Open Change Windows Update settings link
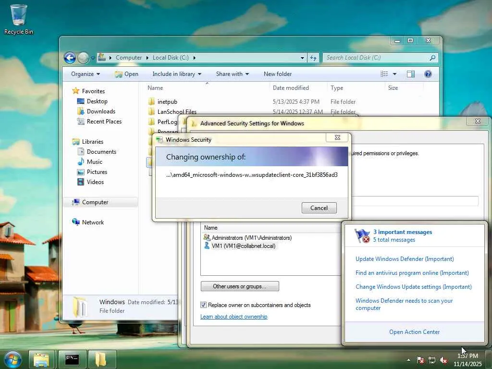Screen dimensions: 492x369 tap(413, 287)
